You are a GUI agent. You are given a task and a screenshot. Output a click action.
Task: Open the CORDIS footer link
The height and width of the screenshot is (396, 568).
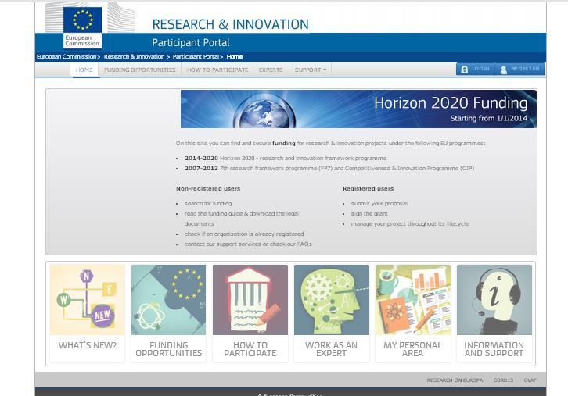(x=503, y=380)
